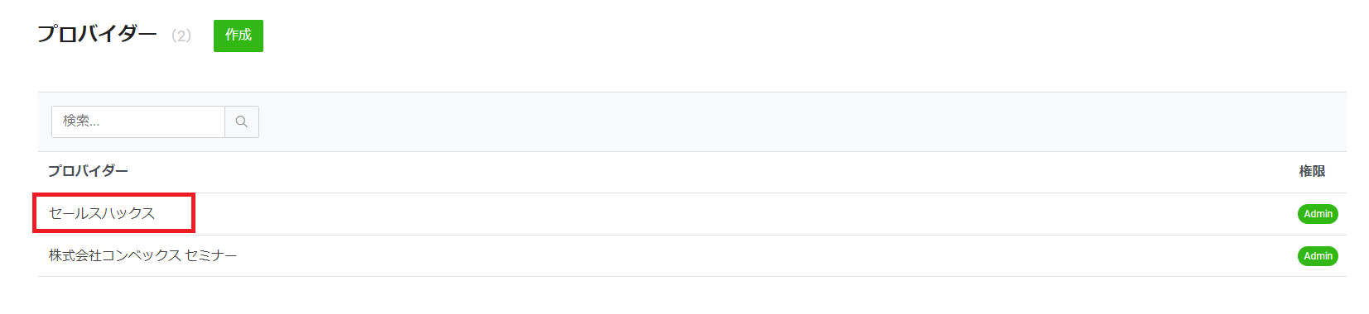Click the プロバイダー column header
The width and height of the screenshot is (1369, 314).
pyautogui.click(x=88, y=171)
